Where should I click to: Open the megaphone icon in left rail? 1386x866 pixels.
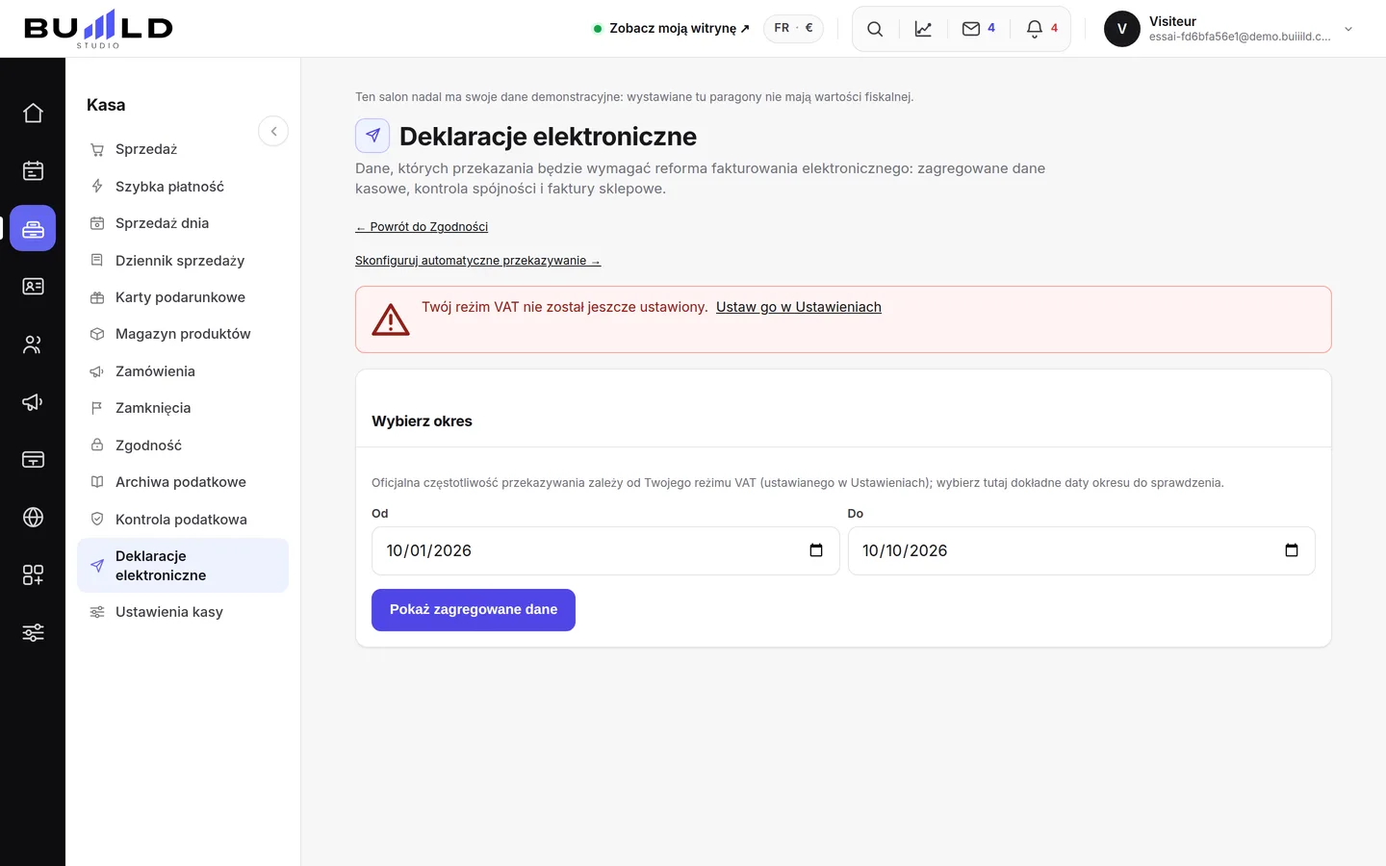tap(33, 401)
